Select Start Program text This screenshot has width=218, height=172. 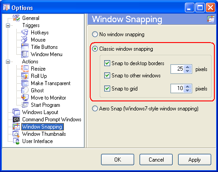point(45,105)
